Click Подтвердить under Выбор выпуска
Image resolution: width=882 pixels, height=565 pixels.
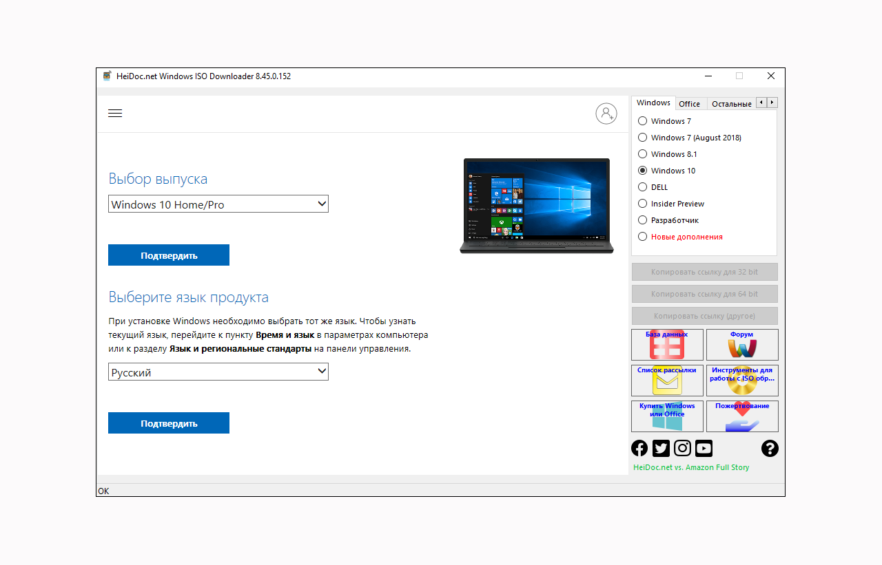(169, 255)
